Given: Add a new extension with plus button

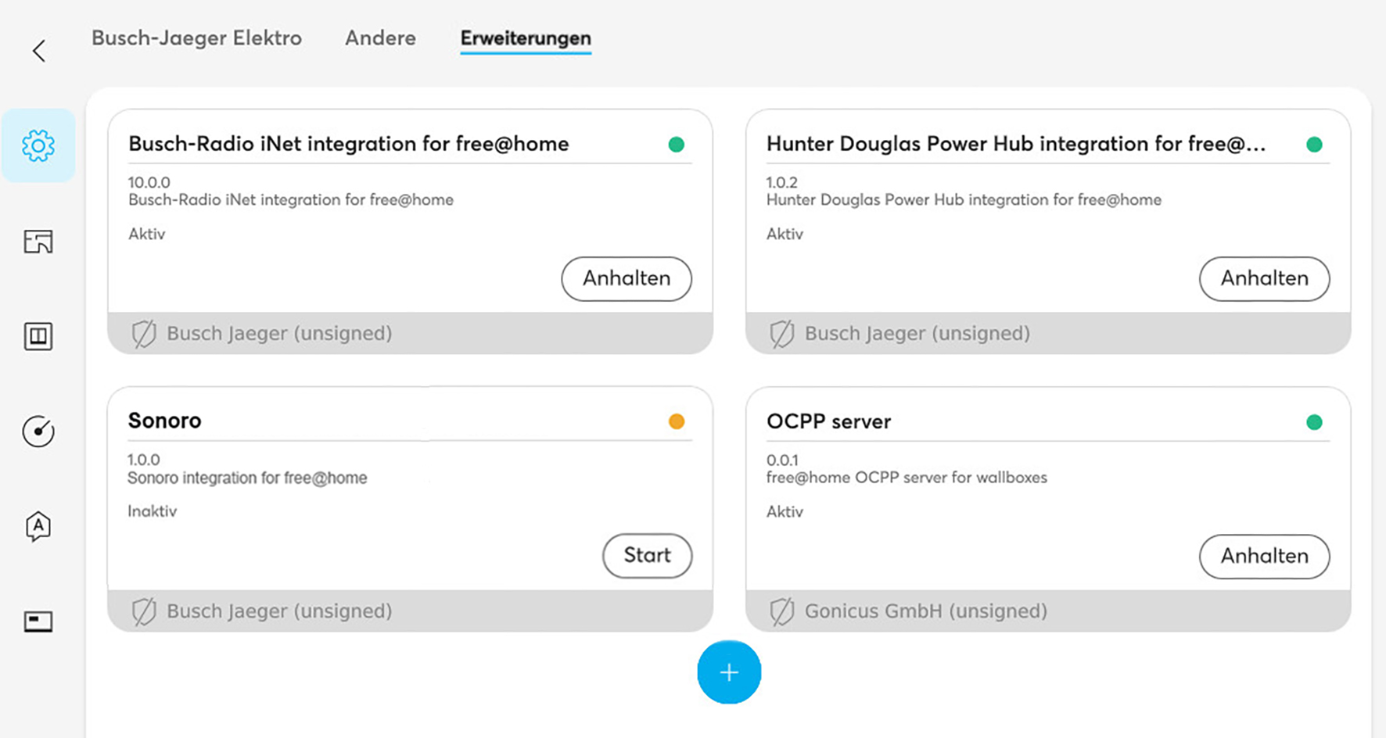Looking at the screenshot, I should point(729,672).
